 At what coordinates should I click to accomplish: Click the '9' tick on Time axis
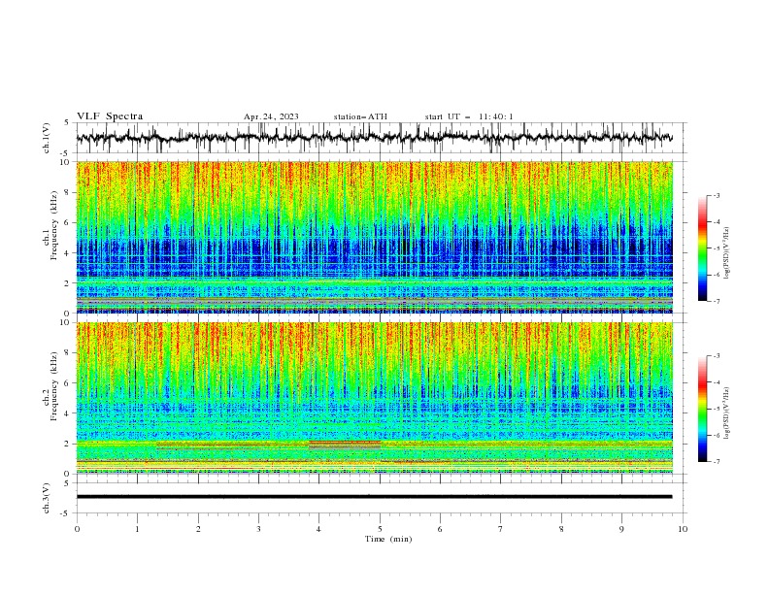tap(621, 529)
